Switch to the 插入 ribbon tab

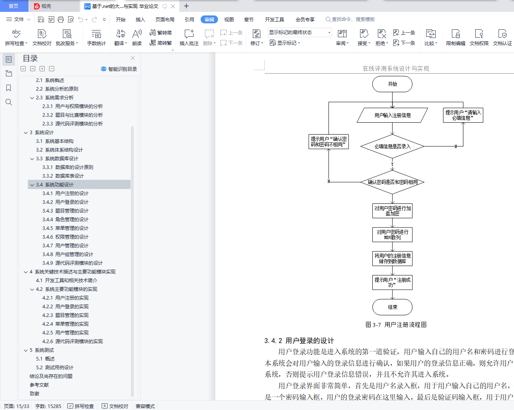140,19
